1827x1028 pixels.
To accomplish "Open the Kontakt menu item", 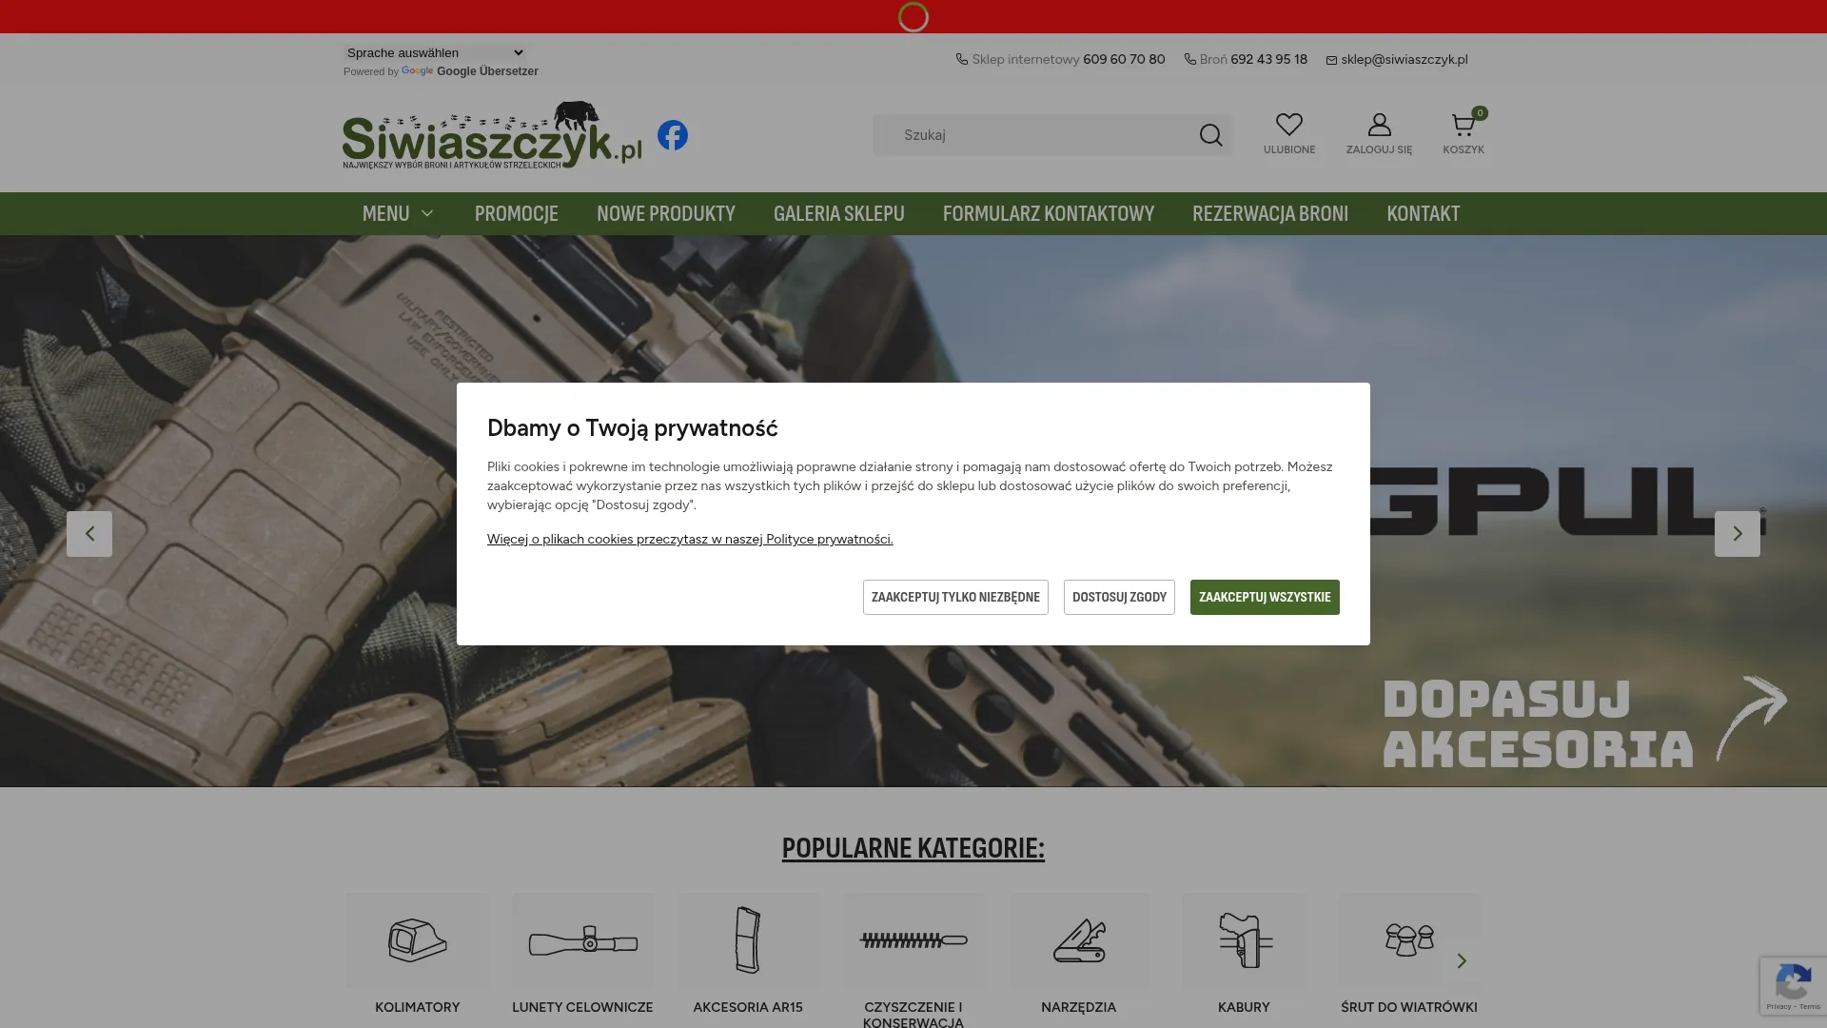I will click(x=1424, y=214).
